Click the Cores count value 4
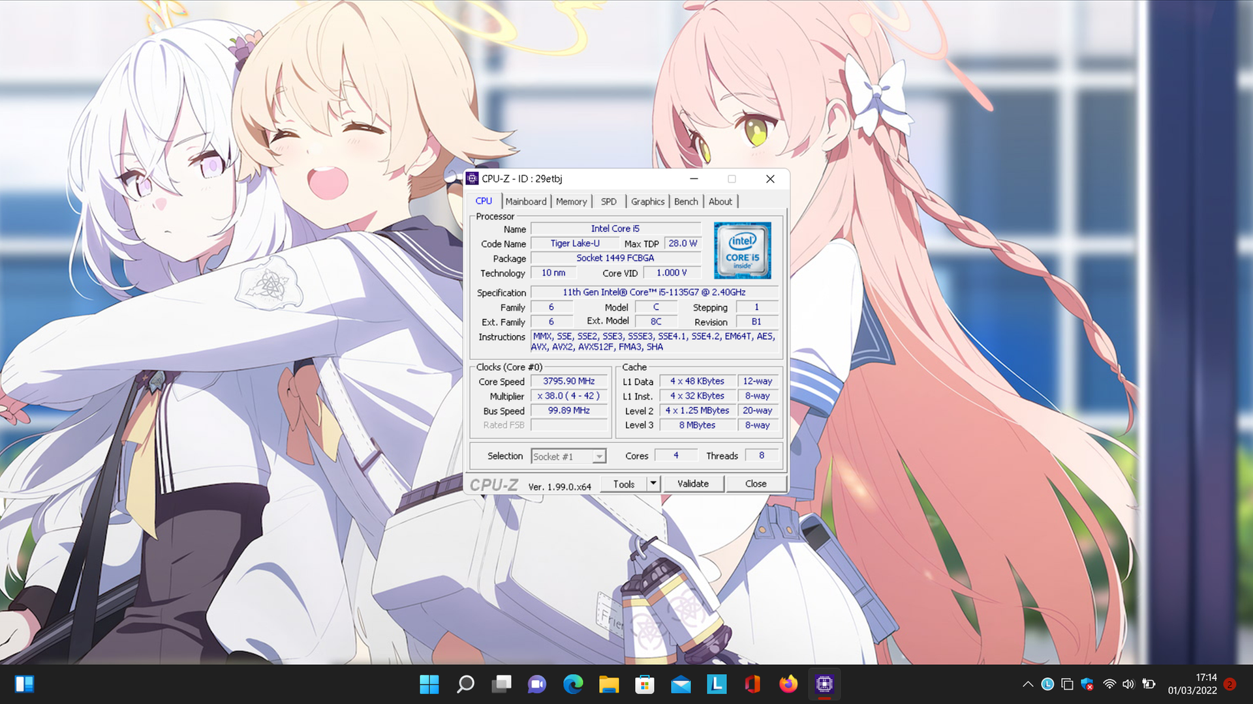The width and height of the screenshot is (1253, 704). point(675,456)
